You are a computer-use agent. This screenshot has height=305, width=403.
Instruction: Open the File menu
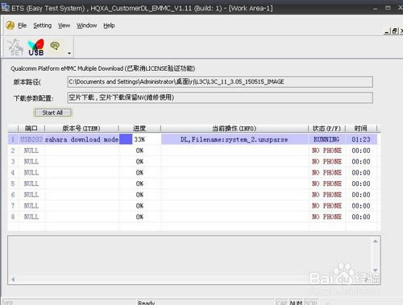click(22, 26)
